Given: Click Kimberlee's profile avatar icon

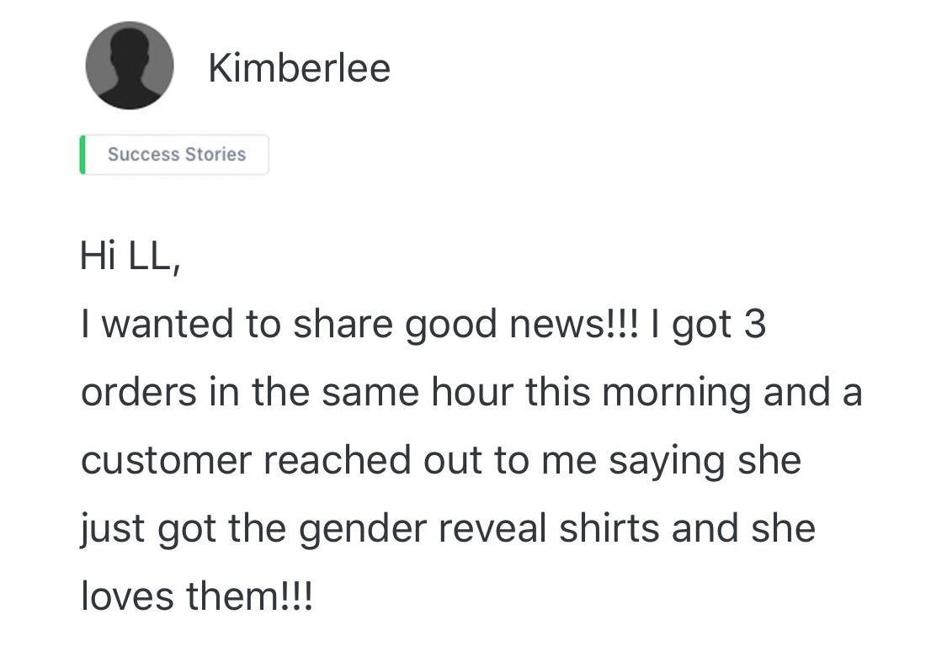Looking at the screenshot, I should (x=130, y=66).
